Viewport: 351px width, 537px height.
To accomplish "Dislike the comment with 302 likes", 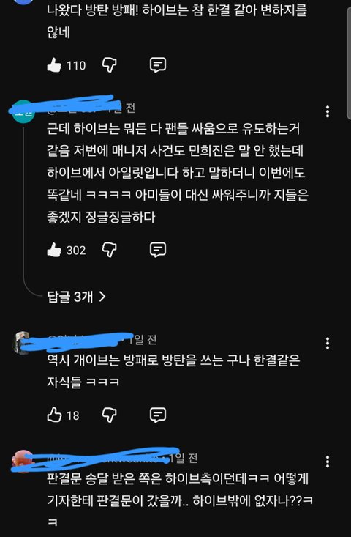I will [x=110, y=250].
